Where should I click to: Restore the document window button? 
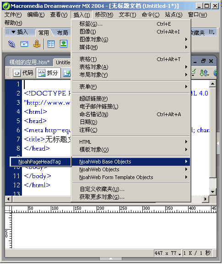pos(203,61)
